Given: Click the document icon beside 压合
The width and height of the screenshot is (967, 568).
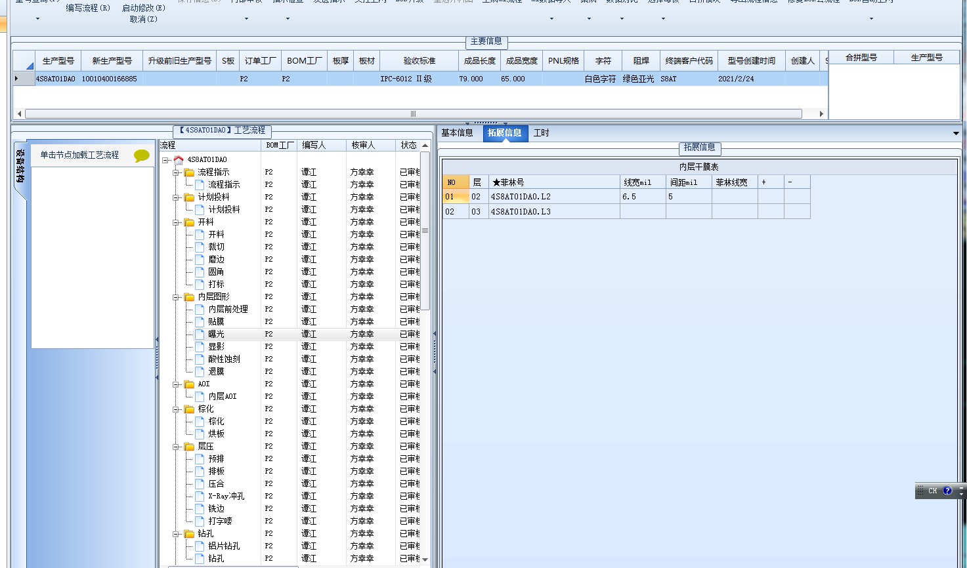Looking at the screenshot, I should [x=200, y=484].
